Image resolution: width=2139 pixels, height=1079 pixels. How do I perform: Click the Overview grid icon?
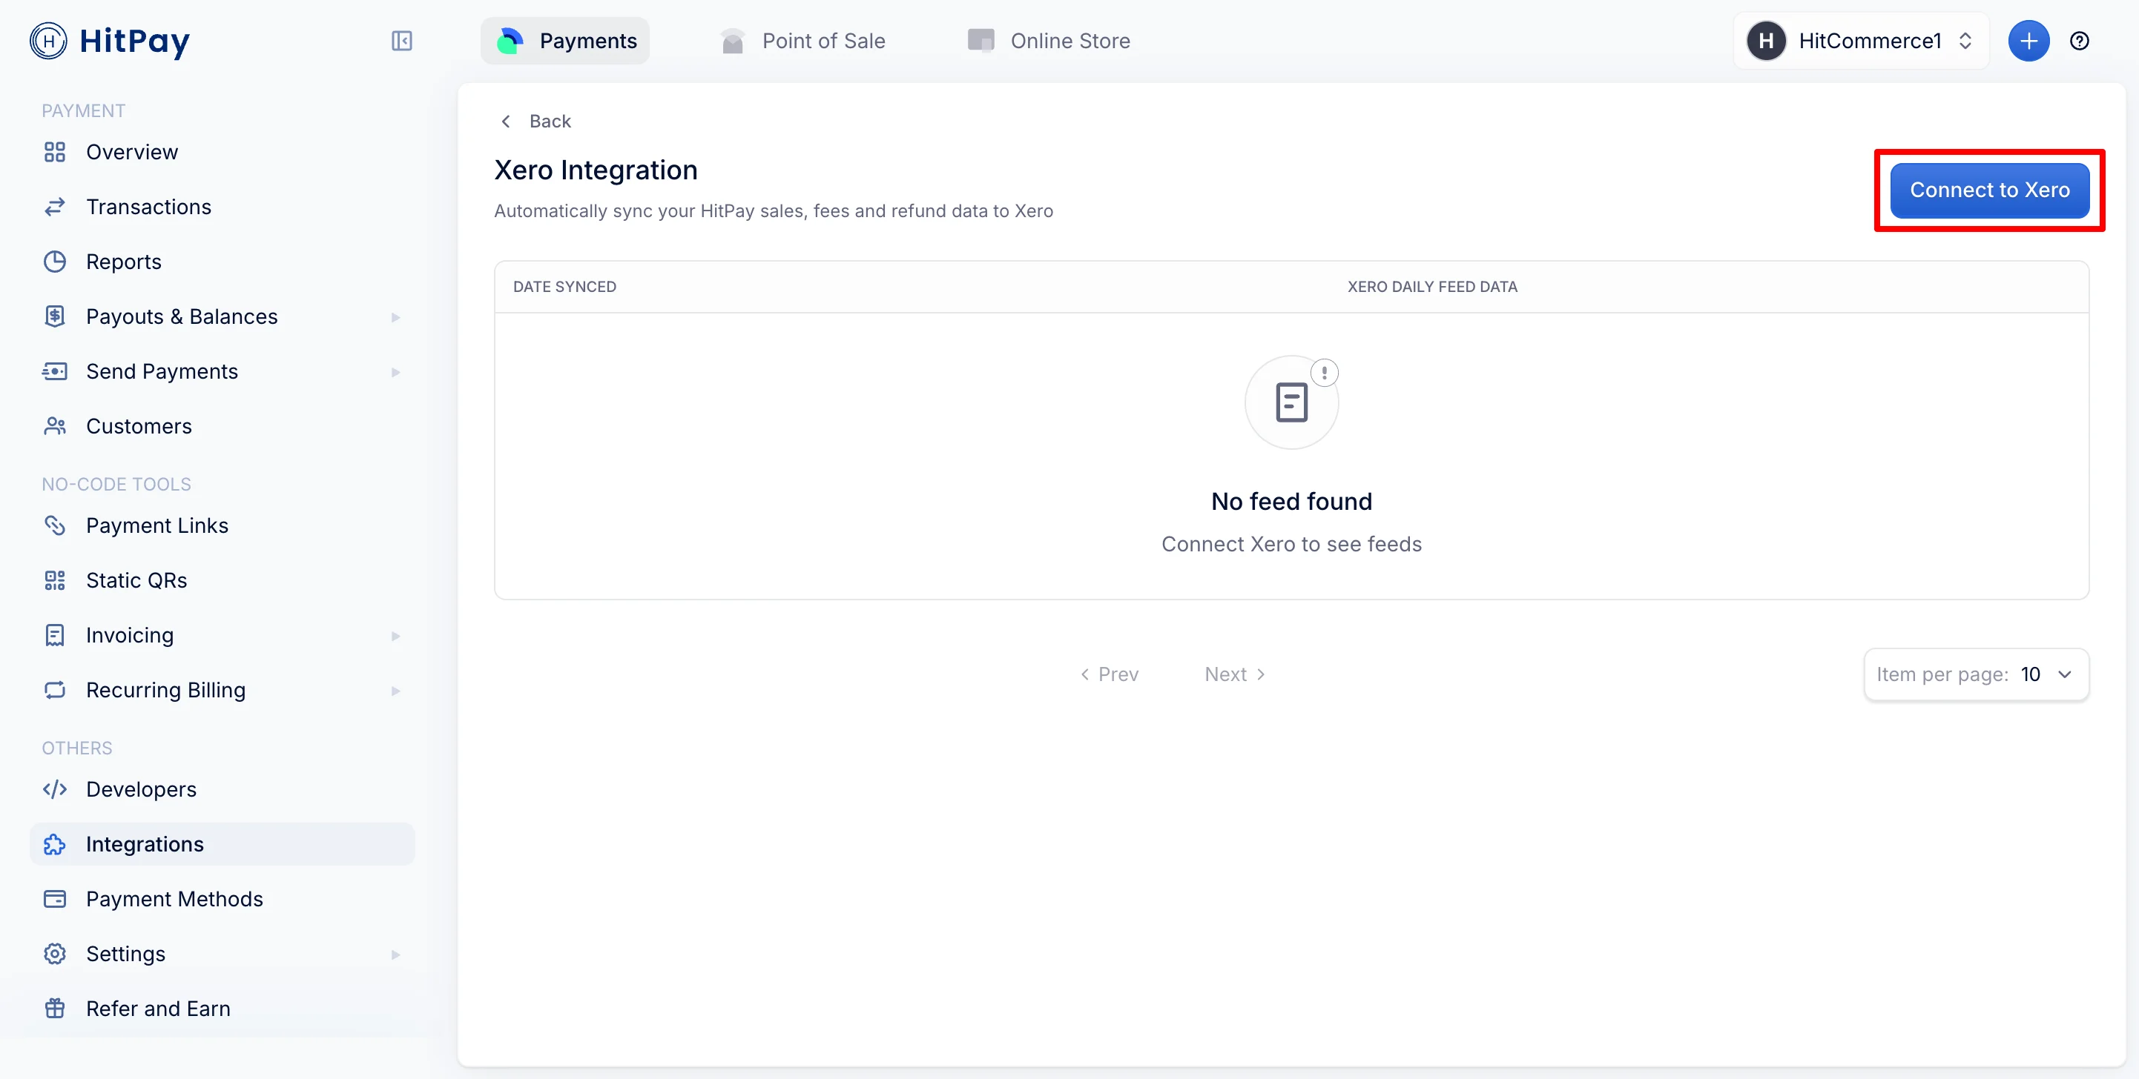pos(55,152)
